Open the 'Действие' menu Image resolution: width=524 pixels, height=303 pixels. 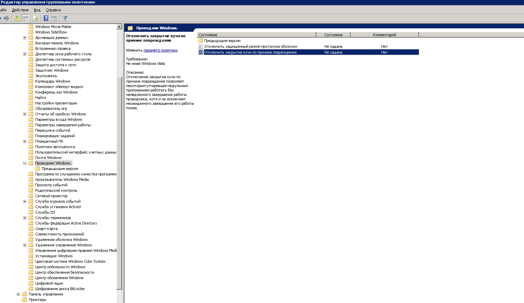tap(20, 10)
